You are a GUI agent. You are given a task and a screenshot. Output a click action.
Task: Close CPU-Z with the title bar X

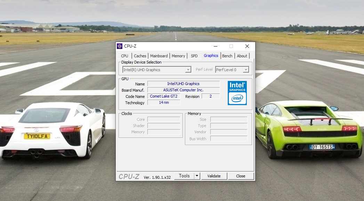point(247,46)
